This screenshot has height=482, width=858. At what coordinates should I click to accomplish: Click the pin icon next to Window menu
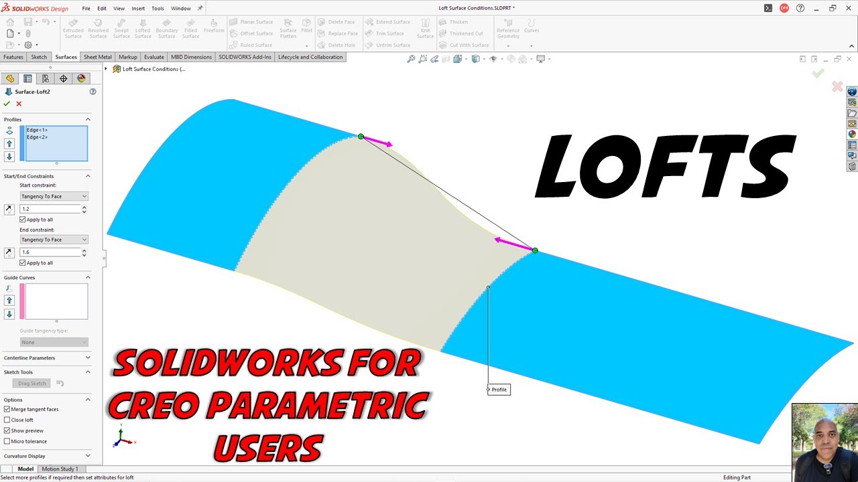pos(200,9)
